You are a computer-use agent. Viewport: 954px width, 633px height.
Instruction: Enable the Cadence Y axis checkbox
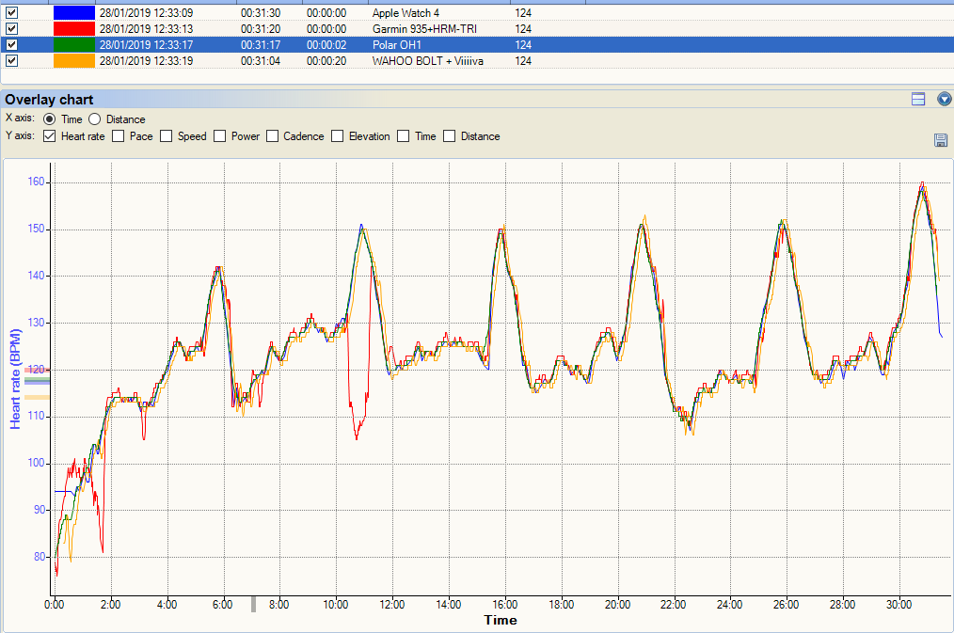click(273, 136)
